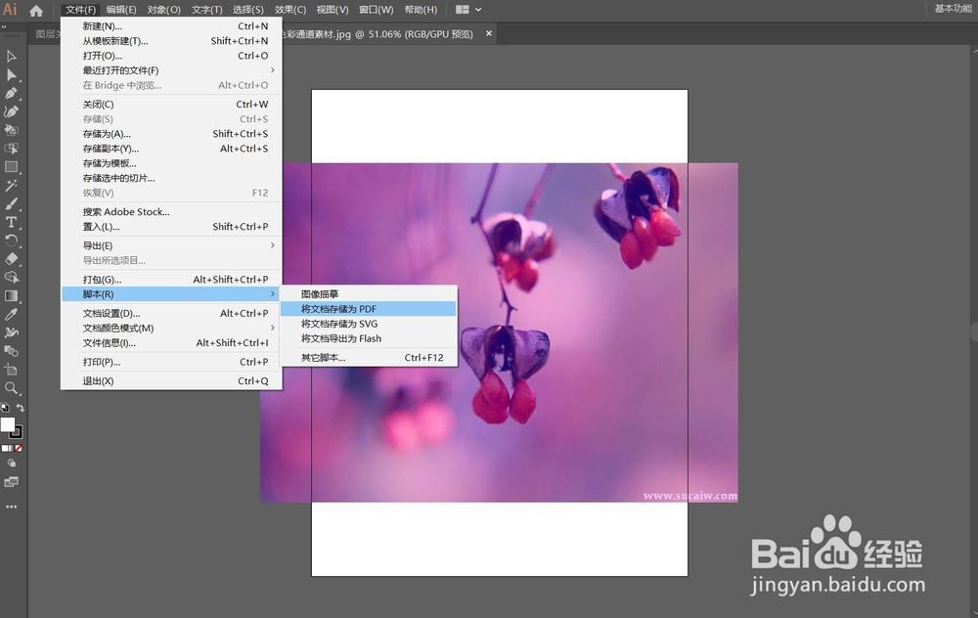Swap fill and stroke colors
The width and height of the screenshot is (978, 618).
[20, 408]
